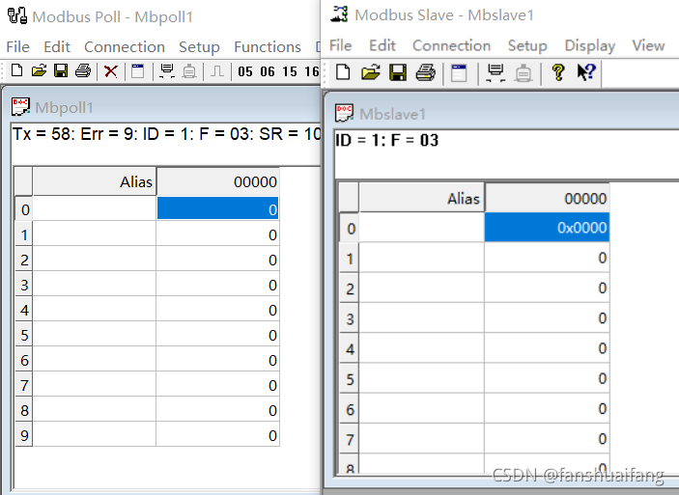679x495 pixels.
Task: Open Display menu in Modbus Slave
Action: [x=590, y=45]
